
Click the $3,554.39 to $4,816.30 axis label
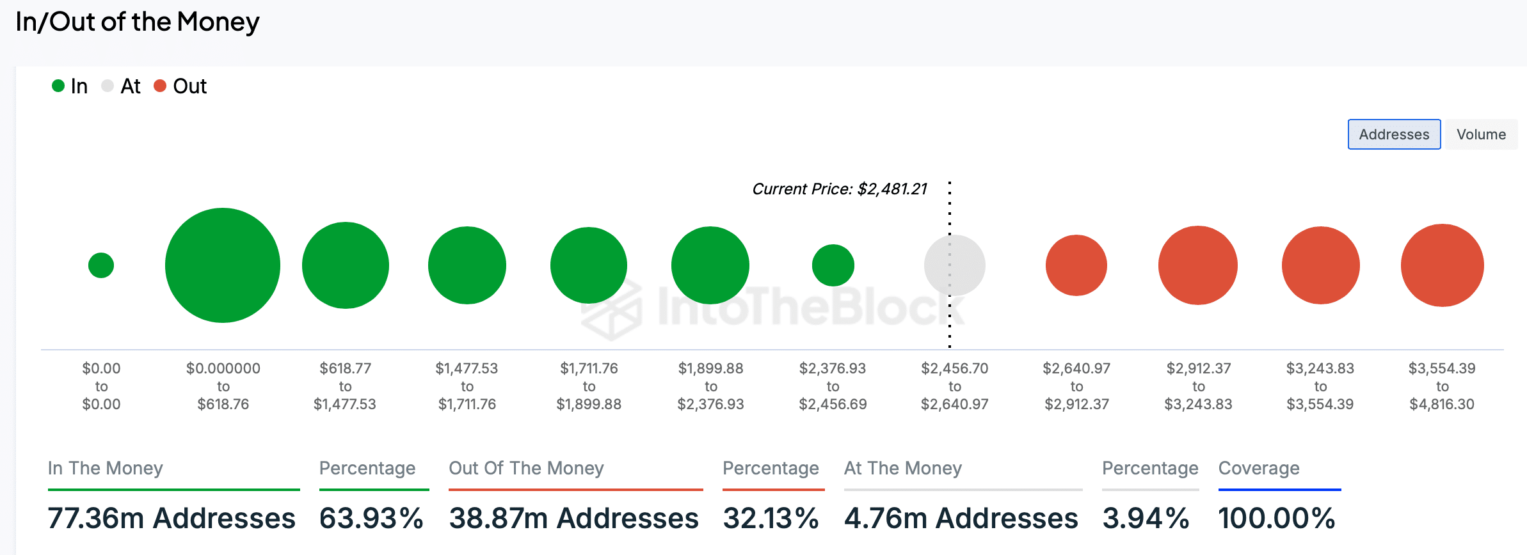pyautogui.click(x=1442, y=386)
